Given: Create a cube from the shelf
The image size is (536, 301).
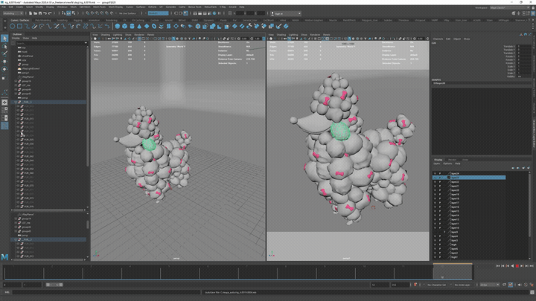Looking at the screenshot, I should click(125, 26).
